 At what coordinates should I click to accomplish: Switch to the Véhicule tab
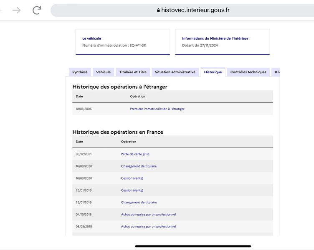point(103,72)
